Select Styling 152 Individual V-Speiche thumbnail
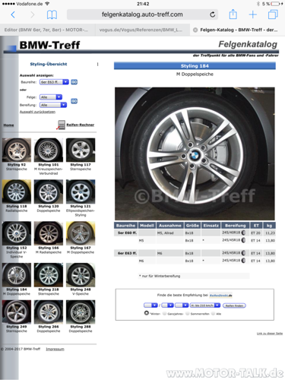The image size is (285, 380). pyautogui.click(x=17, y=233)
